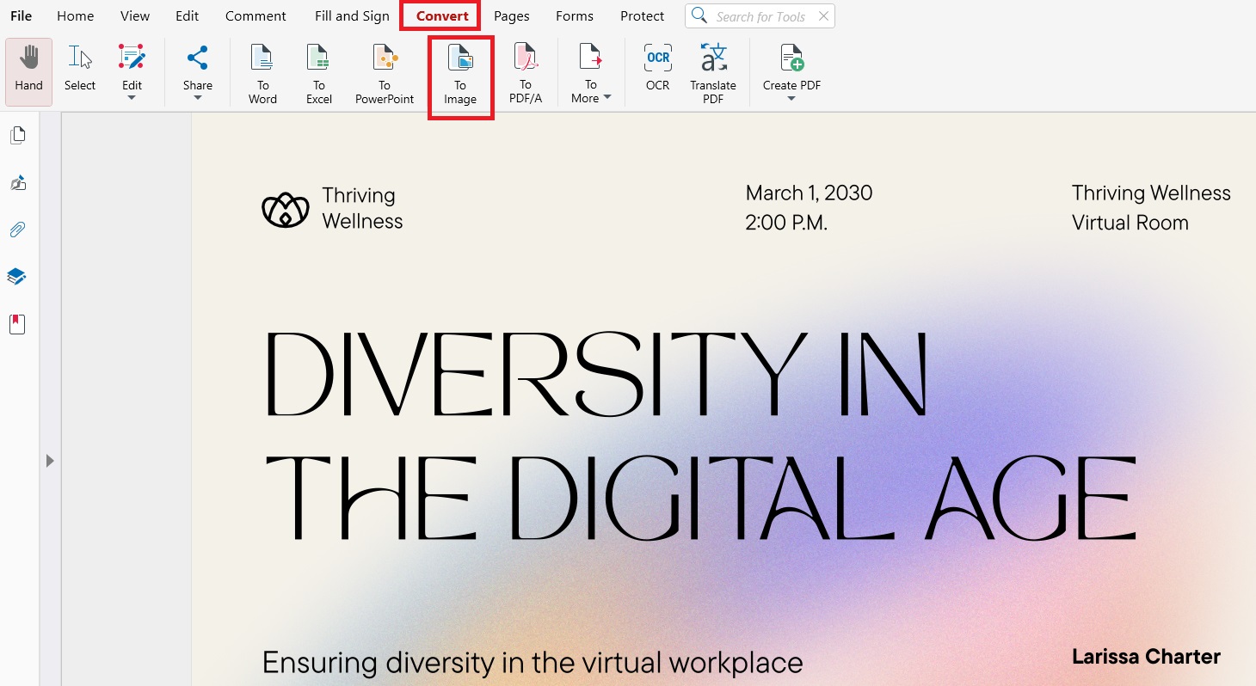The width and height of the screenshot is (1256, 686).
Task: Open the Pages tab
Action: pyautogui.click(x=511, y=15)
